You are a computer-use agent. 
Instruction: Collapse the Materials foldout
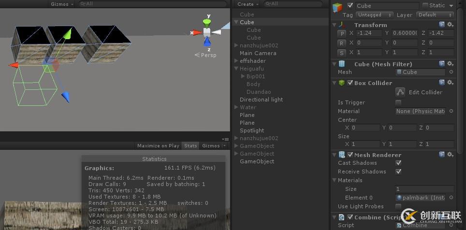point(335,180)
